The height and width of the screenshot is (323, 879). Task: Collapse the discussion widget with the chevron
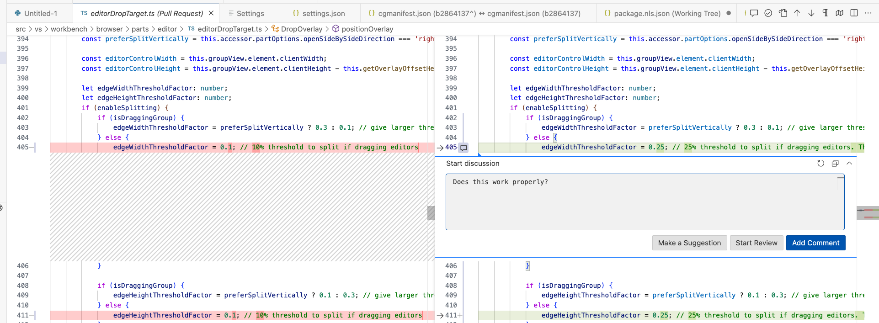(849, 164)
